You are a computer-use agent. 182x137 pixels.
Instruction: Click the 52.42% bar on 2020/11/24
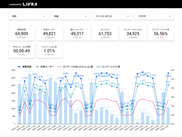(137, 123)
